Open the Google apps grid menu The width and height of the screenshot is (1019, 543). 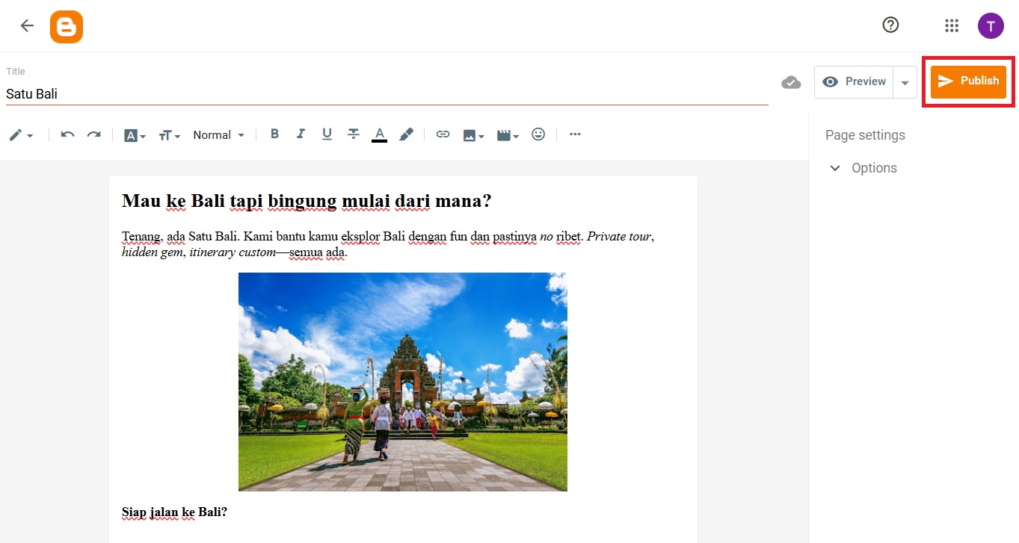(x=951, y=25)
